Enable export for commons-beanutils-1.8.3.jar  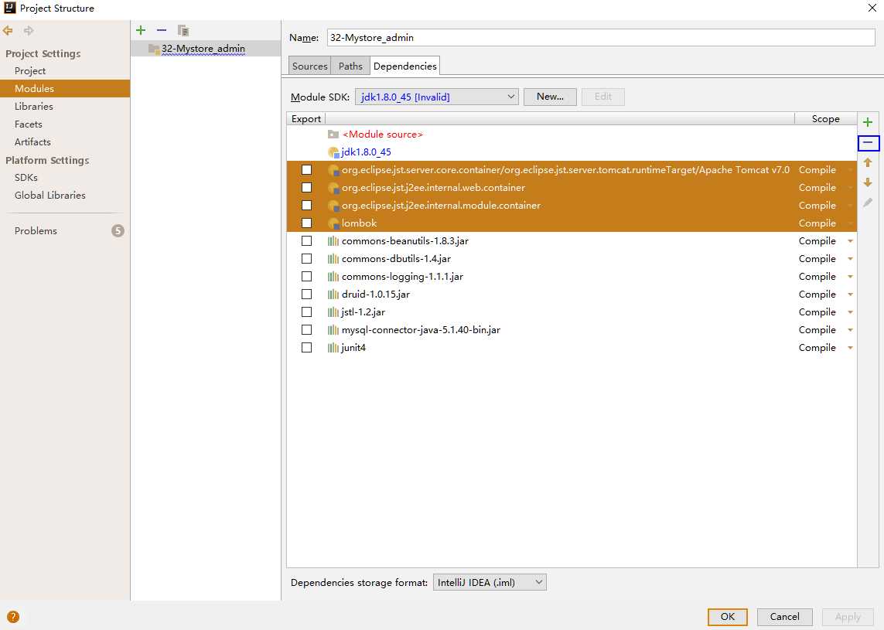(x=307, y=240)
